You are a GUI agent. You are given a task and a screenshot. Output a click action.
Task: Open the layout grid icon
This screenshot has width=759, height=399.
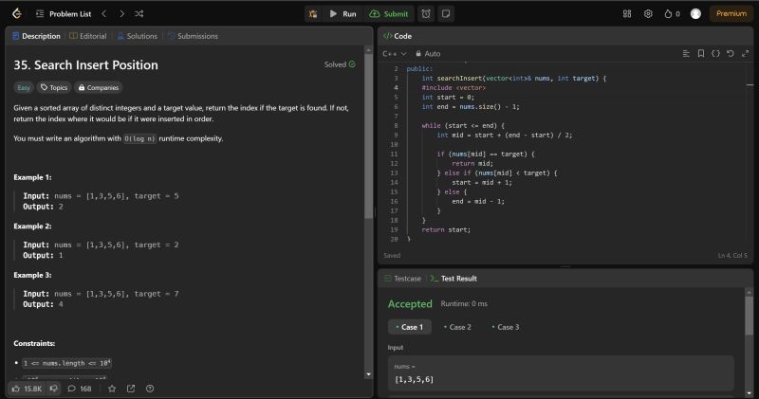click(x=627, y=14)
